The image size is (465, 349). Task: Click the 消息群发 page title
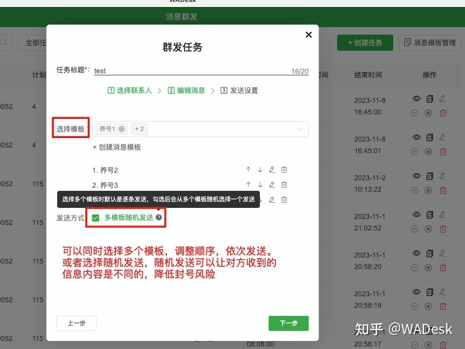click(182, 17)
